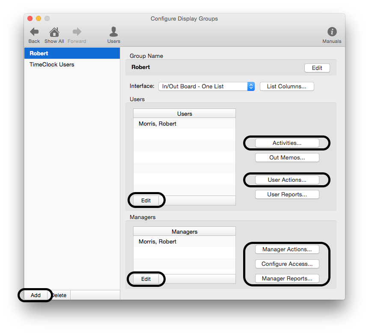Open List Columns settings
This screenshot has height=334, width=369.
coord(286,86)
